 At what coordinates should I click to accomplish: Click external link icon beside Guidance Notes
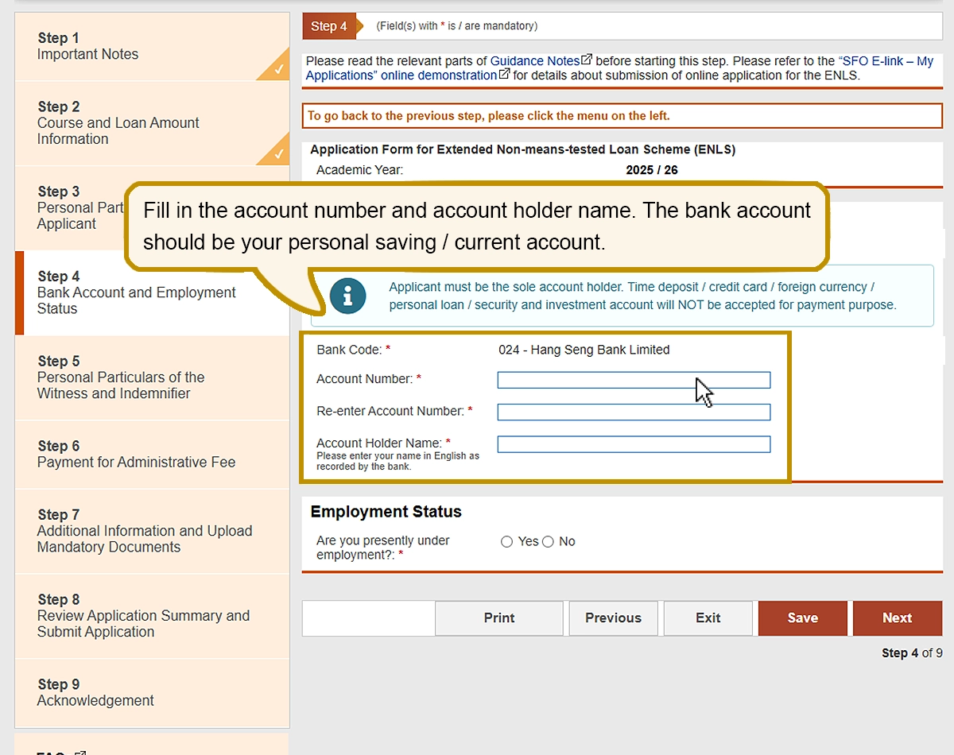pyautogui.click(x=587, y=60)
